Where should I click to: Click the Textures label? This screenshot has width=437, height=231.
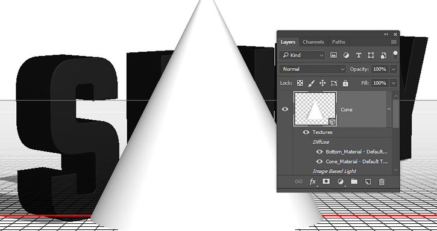322,132
